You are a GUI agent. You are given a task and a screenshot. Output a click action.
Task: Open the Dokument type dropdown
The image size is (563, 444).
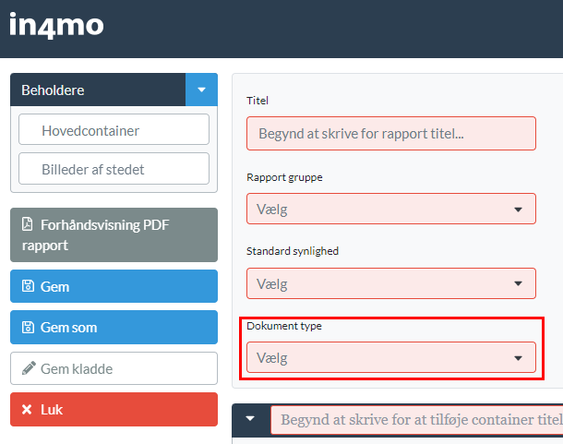pyautogui.click(x=390, y=357)
